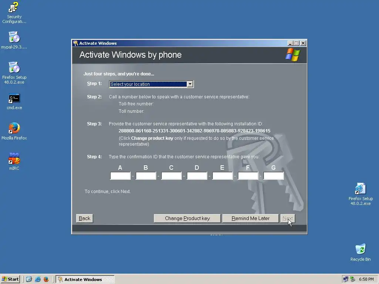Click the Activate Windows by phone heading
Screen dimensions: 379x284
tap(131, 55)
